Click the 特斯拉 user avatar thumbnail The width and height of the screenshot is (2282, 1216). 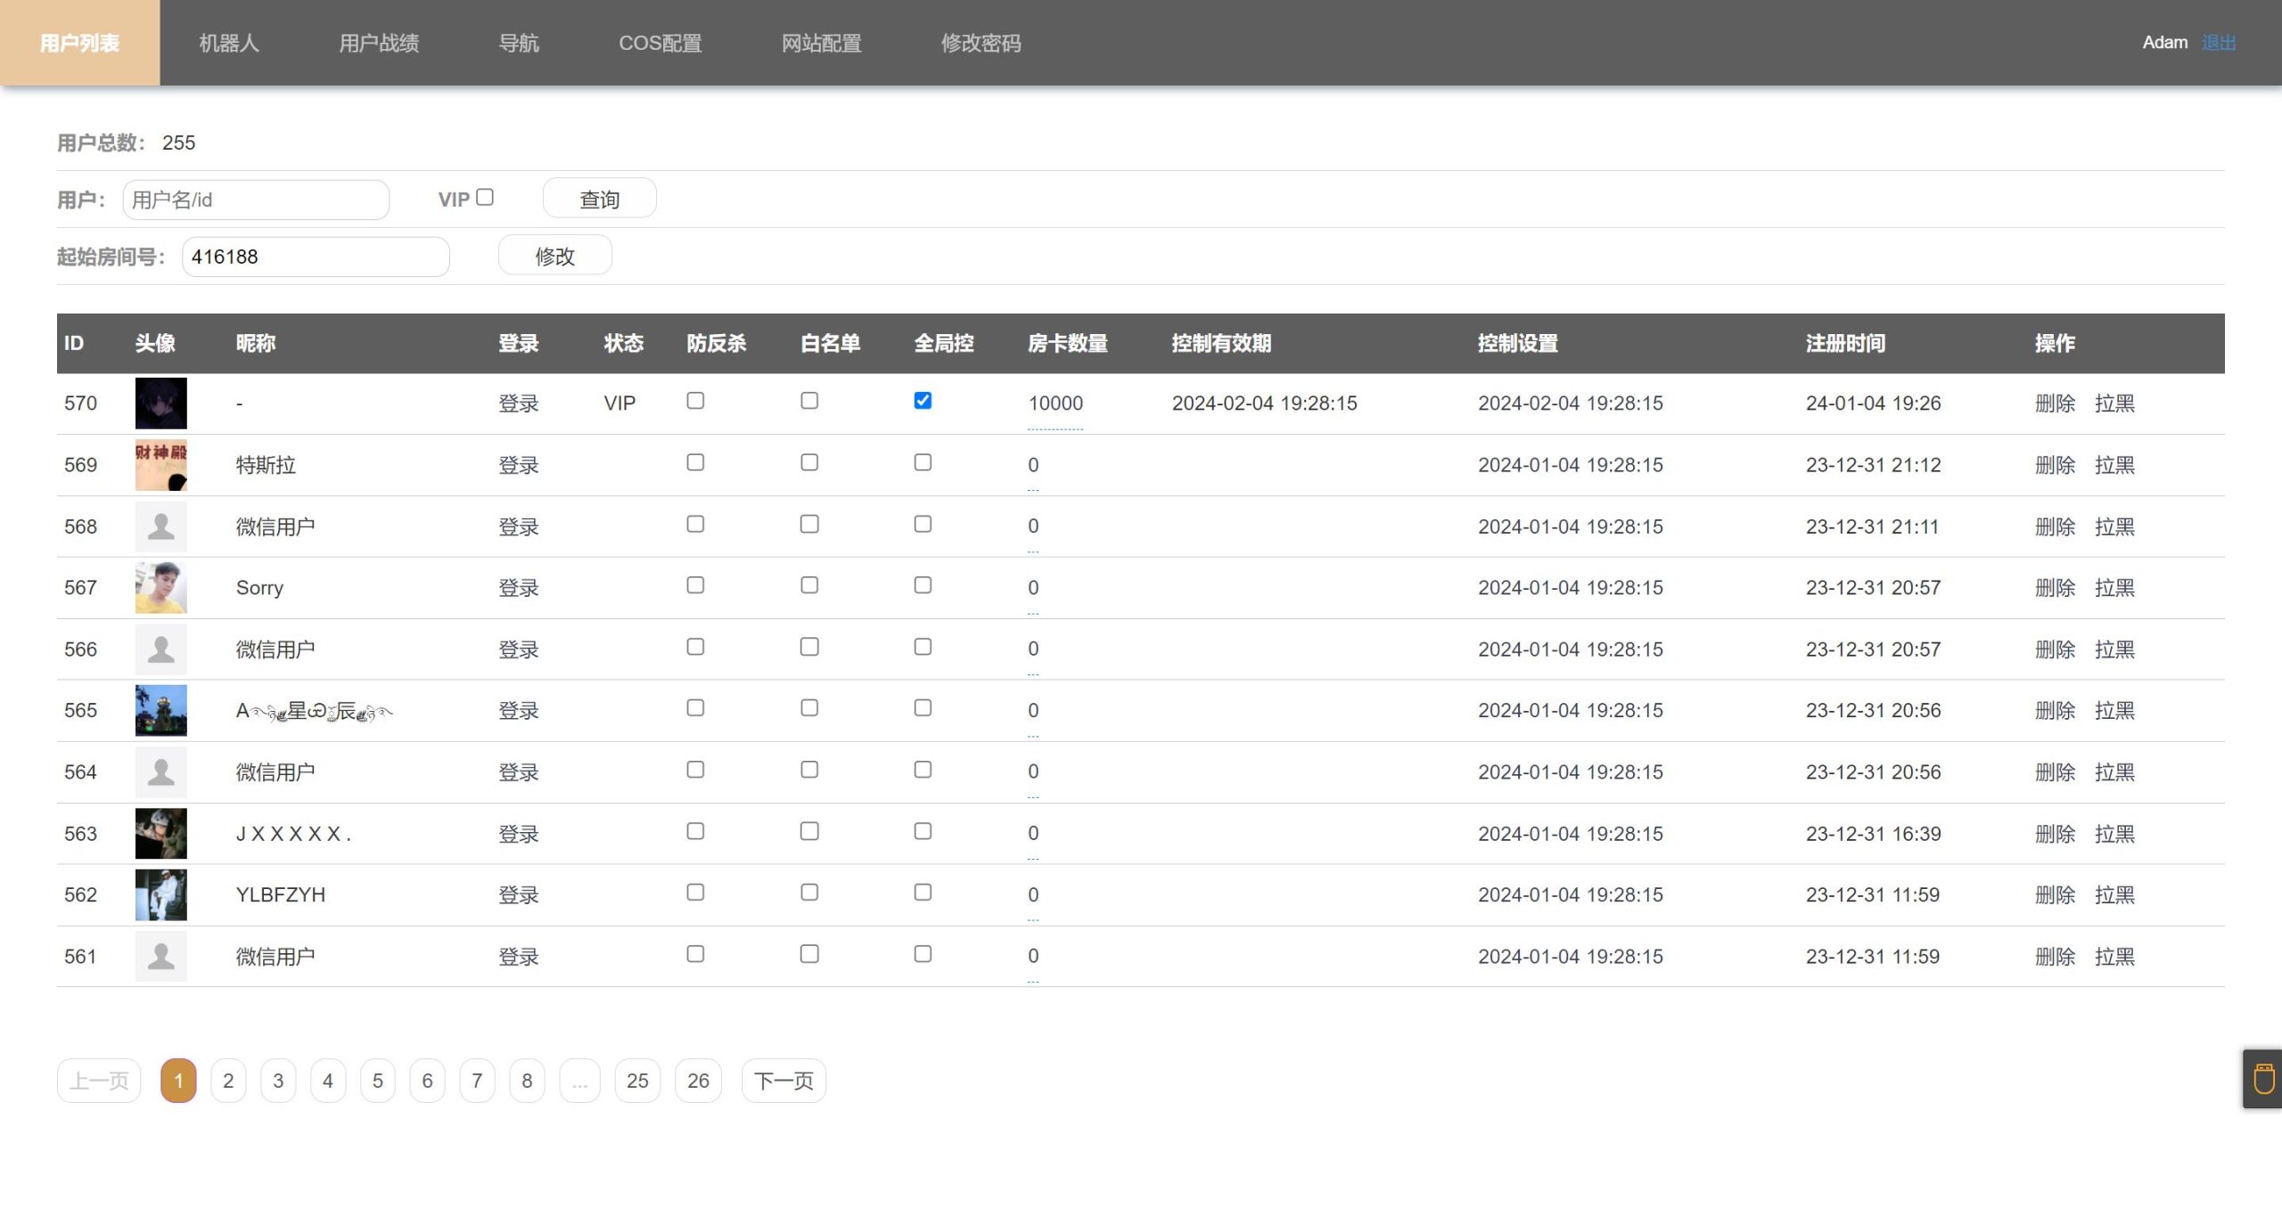click(x=160, y=464)
